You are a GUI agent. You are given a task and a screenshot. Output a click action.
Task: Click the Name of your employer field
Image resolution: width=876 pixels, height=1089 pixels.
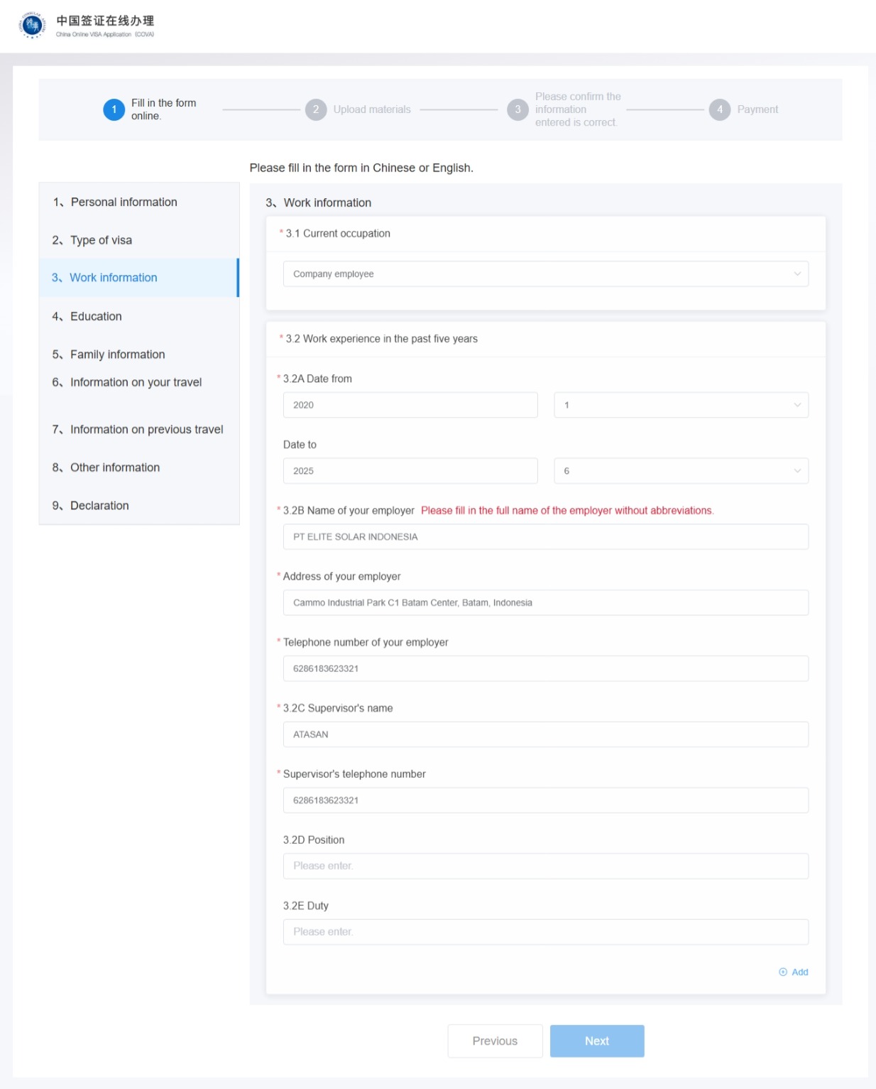pos(545,537)
